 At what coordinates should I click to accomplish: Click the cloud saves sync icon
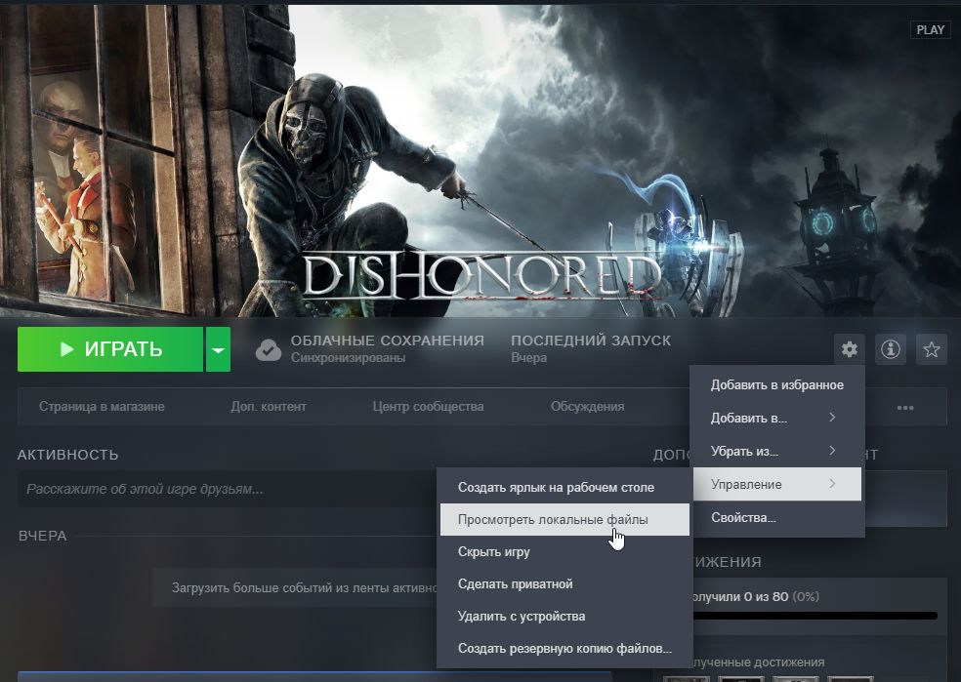[269, 349]
